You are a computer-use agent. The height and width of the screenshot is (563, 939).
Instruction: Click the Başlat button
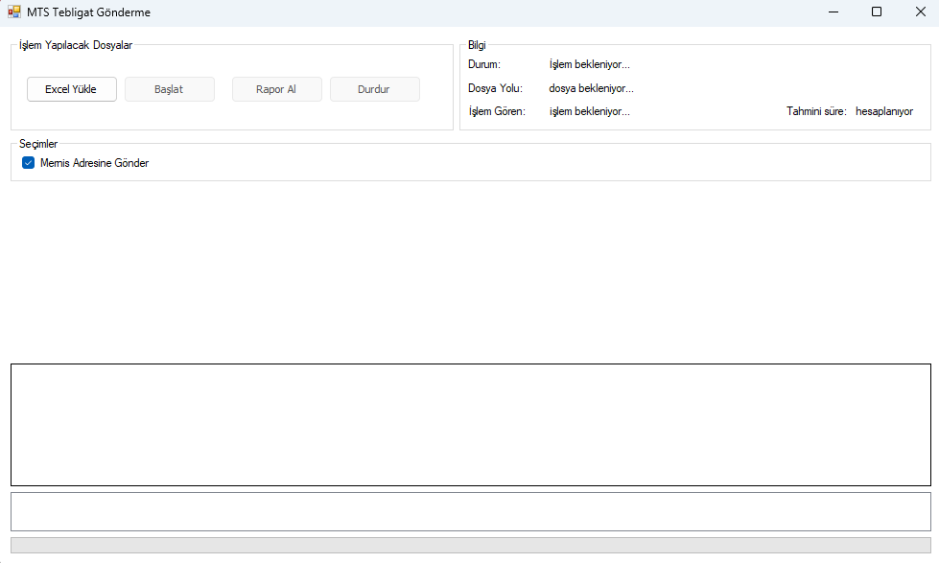pos(170,89)
